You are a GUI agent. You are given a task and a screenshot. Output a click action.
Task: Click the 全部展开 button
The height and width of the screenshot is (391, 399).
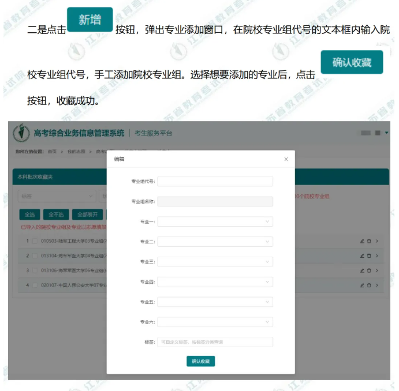(87, 215)
